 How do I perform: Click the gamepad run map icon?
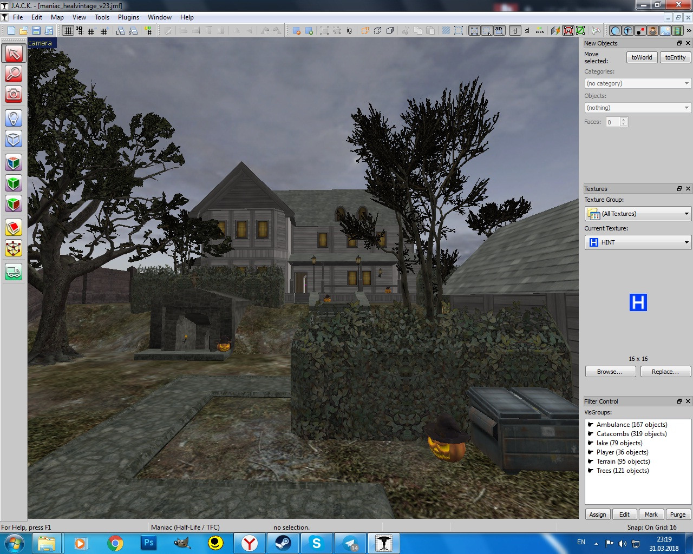point(596,30)
